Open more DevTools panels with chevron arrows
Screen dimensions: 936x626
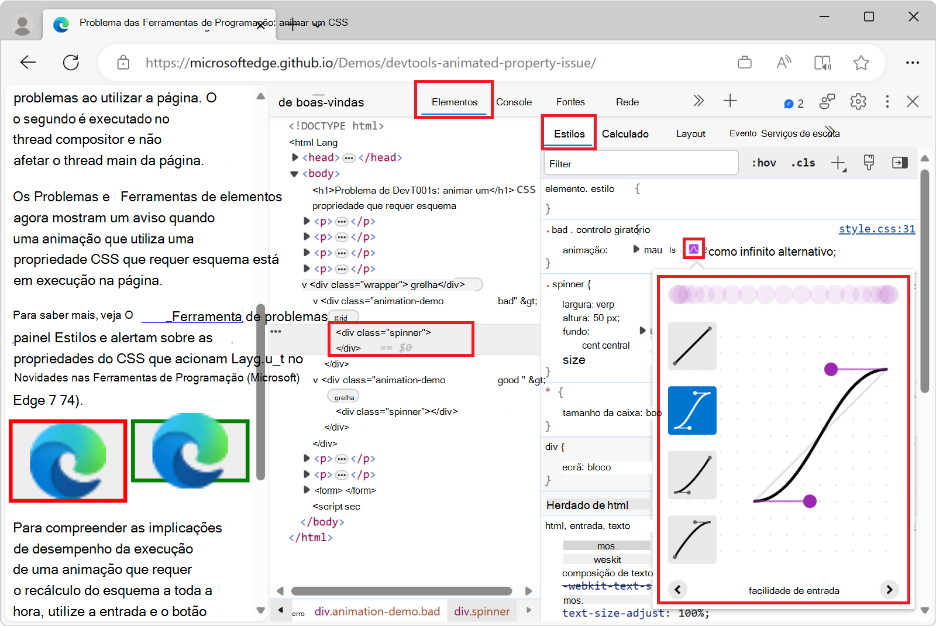698,101
